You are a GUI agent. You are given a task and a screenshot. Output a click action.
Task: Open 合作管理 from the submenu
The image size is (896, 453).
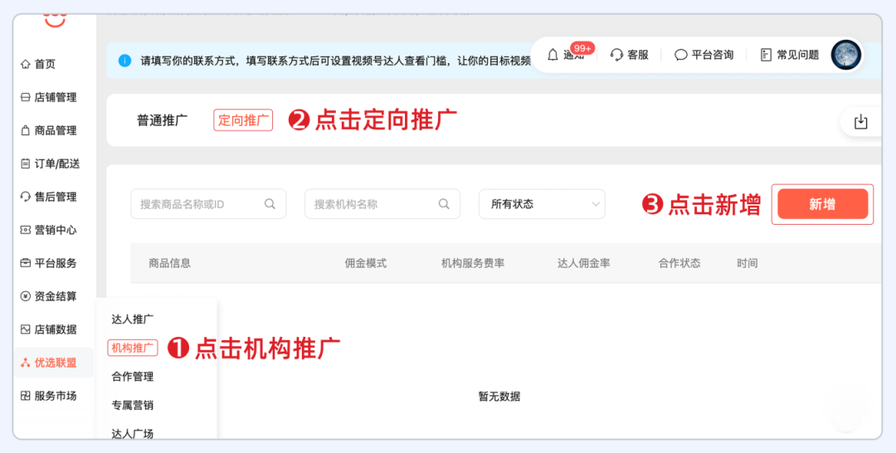pyautogui.click(x=133, y=377)
